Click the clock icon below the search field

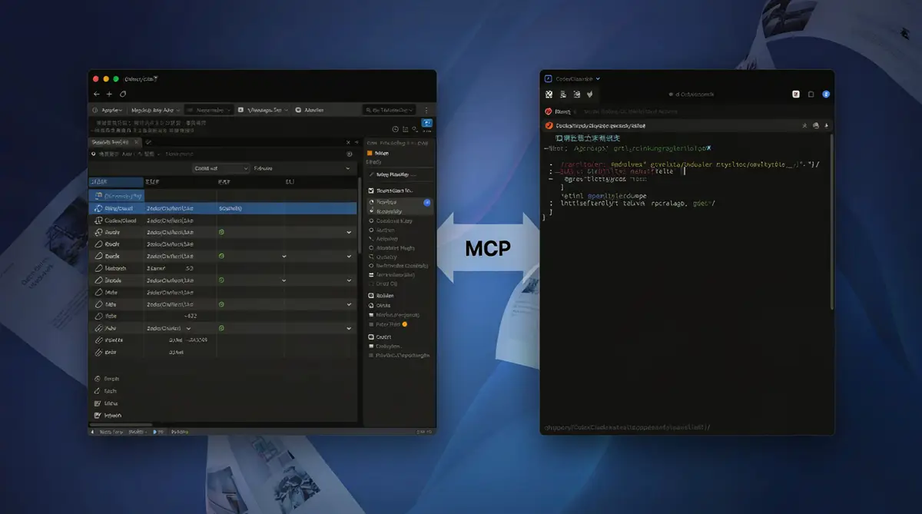pyautogui.click(x=396, y=130)
